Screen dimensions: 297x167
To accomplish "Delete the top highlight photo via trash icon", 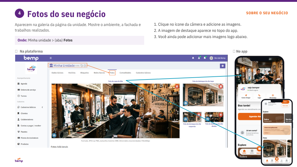I will coord(221,86).
